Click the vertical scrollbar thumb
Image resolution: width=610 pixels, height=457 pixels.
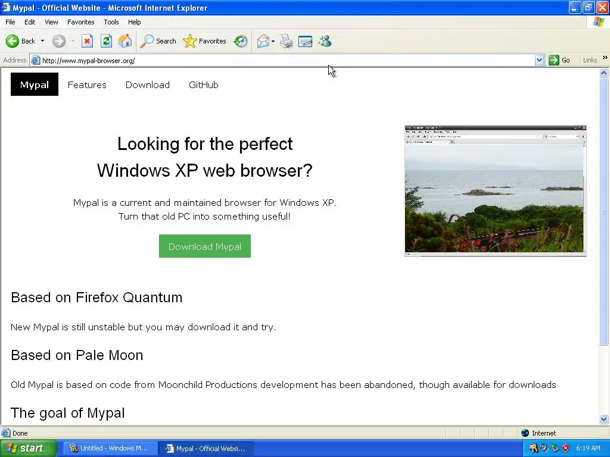point(604,211)
